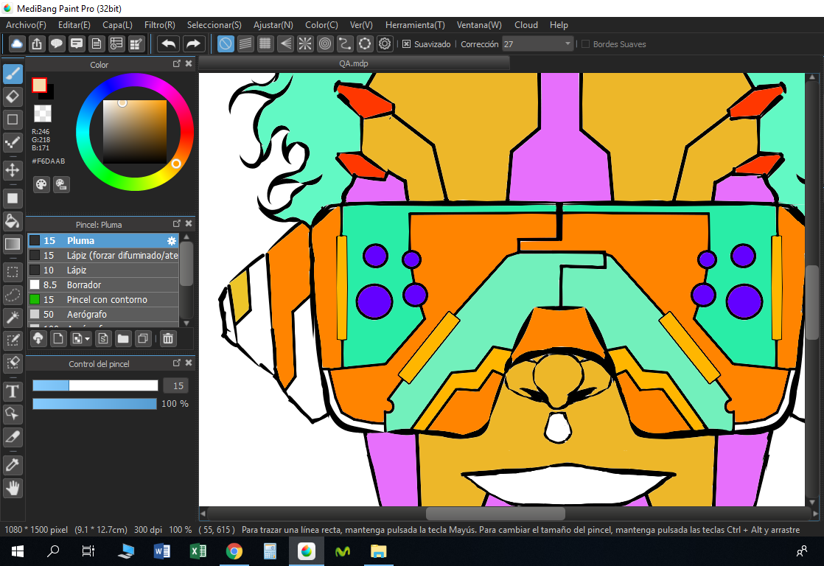
Task: Turn snap off icon
Action: pyautogui.click(x=226, y=43)
